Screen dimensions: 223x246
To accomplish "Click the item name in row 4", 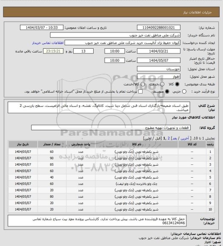I will click(x=137, y=171).
